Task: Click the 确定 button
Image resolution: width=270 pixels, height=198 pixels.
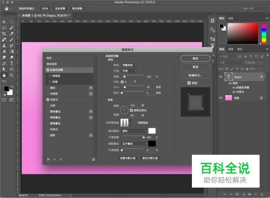Action: tap(195, 58)
